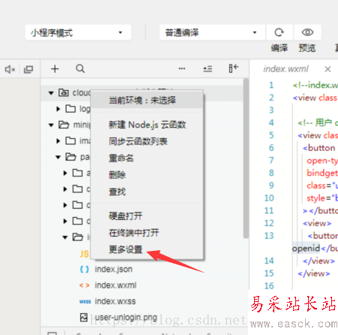Click the wxss file type icon

[85, 302]
